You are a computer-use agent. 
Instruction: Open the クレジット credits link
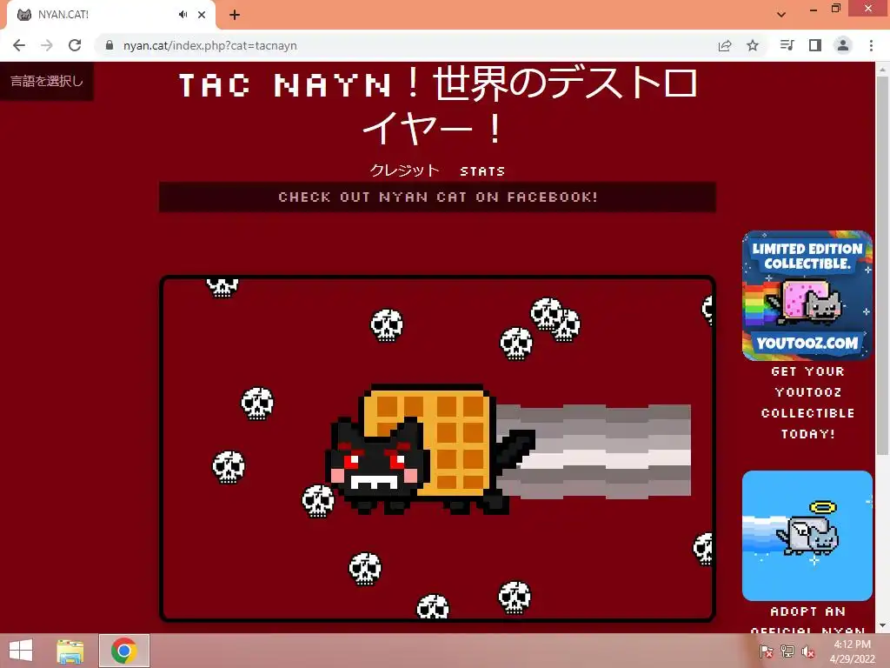click(405, 170)
